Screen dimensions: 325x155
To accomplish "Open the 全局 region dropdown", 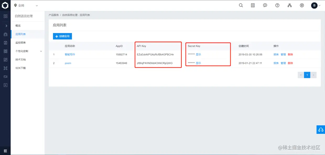I will (x=26, y=6).
